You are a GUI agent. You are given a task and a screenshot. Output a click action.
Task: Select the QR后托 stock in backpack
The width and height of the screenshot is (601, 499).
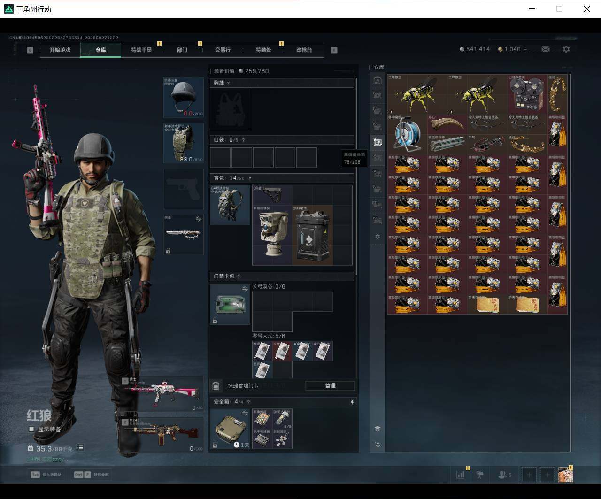(272, 195)
